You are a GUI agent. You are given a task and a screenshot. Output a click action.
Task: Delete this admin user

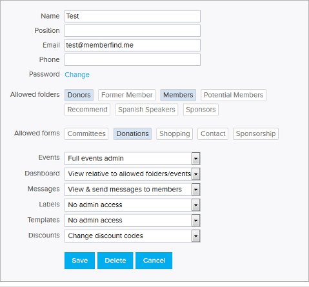pos(115,261)
